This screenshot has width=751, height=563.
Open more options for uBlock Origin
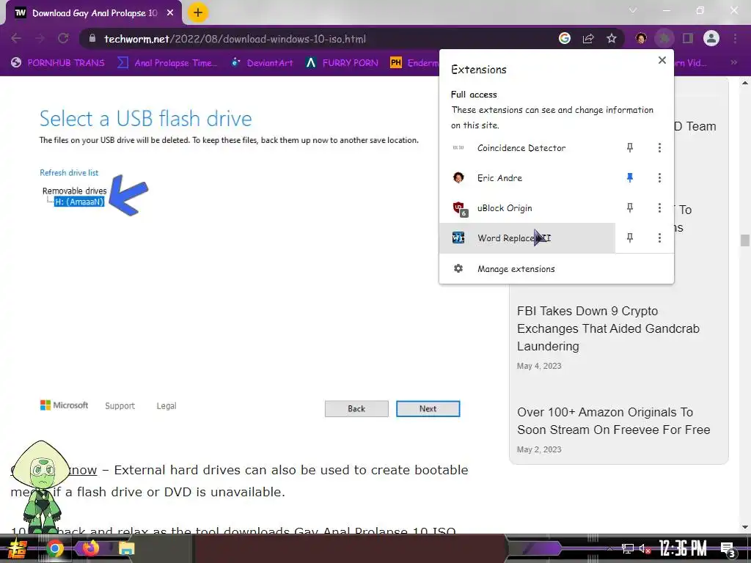[x=659, y=207]
